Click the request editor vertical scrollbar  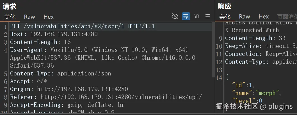coord(213,50)
